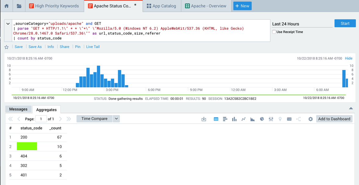This screenshot has height=185, width=359.
Task: Click the green highlighted status_code cell
Action: 27,147
